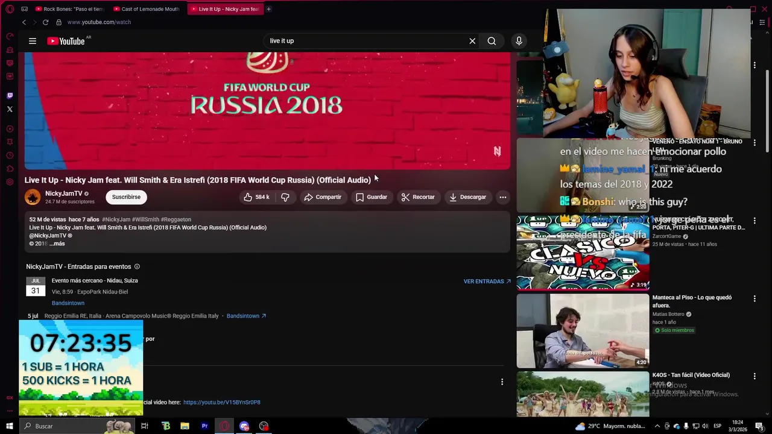Focus the YouTube search field
Screen dimensions: 772x434
365,41
